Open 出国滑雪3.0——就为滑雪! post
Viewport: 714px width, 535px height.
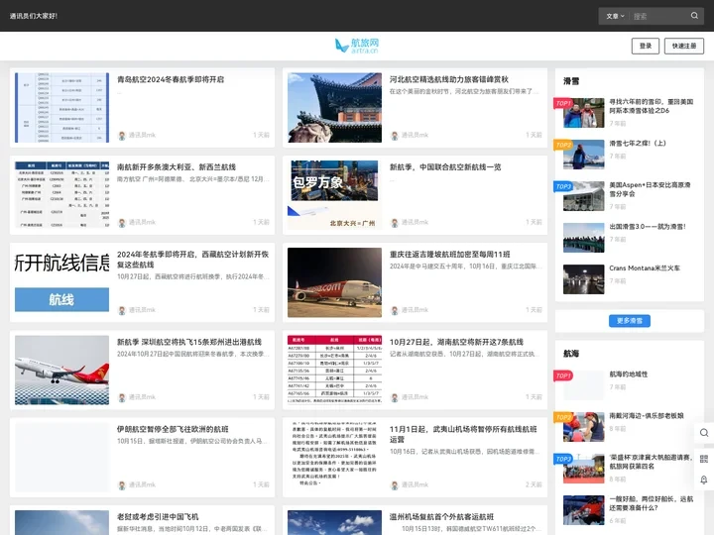pos(648,227)
